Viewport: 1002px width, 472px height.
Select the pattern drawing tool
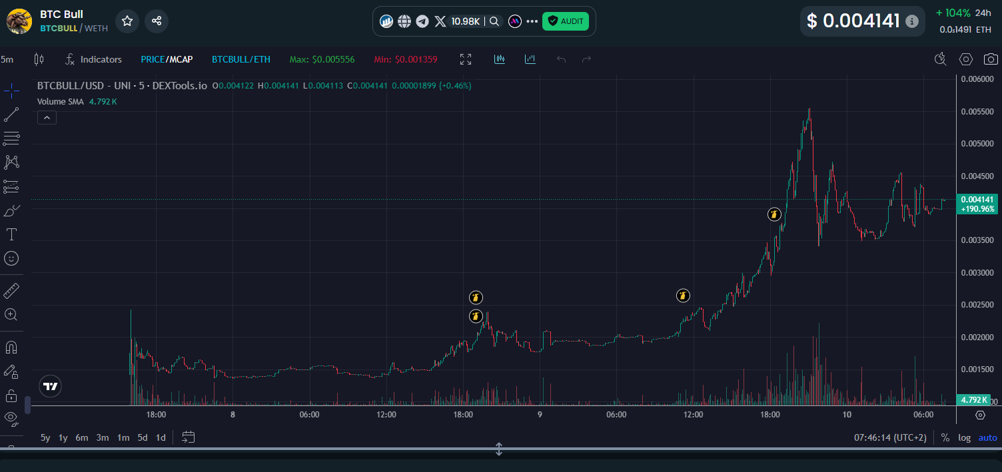[x=11, y=162]
